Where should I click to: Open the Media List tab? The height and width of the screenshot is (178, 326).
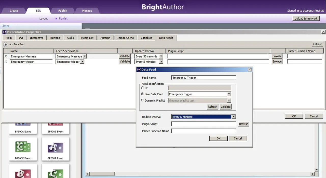pyautogui.click(x=87, y=38)
